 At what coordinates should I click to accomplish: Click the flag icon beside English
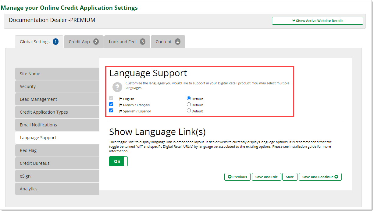(120, 99)
